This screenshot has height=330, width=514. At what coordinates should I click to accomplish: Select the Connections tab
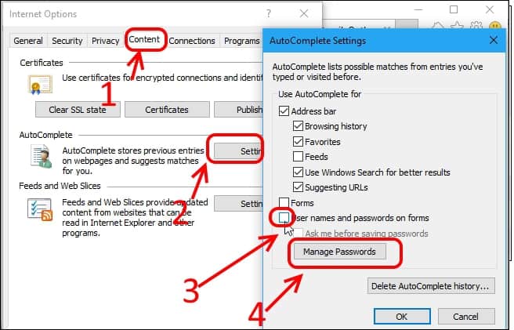click(x=192, y=41)
